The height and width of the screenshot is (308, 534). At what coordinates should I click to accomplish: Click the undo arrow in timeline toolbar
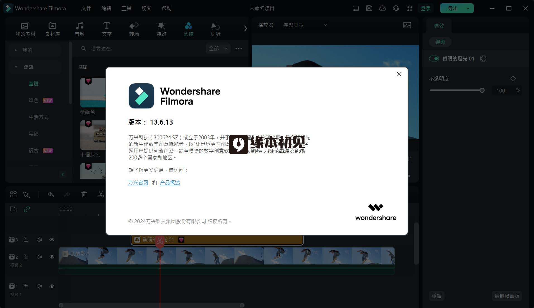tap(50, 194)
